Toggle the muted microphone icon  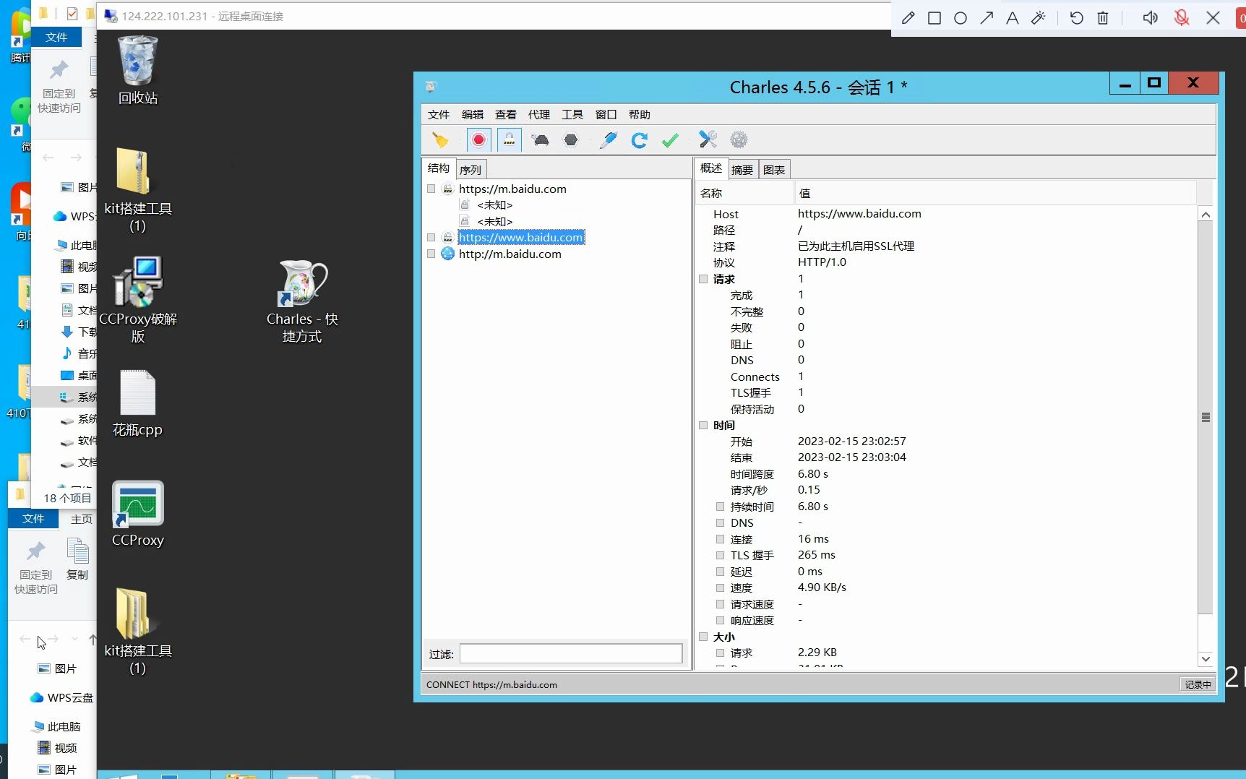point(1182,18)
